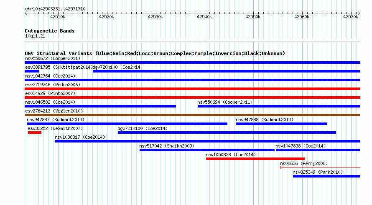The width and height of the screenshot is (372, 205).
Task: Select blue gain bar under nsv550694
Action: pos(279,106)
